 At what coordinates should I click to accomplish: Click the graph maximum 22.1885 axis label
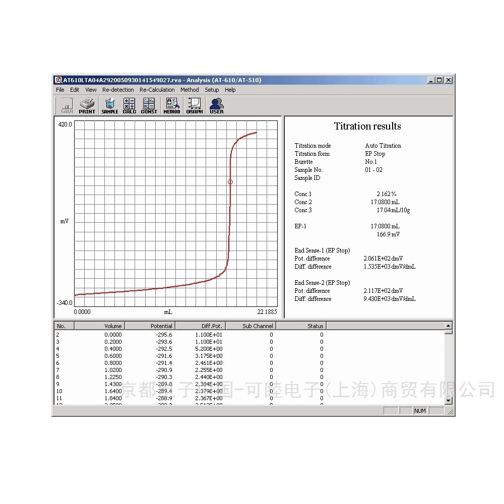coord(267,312)
